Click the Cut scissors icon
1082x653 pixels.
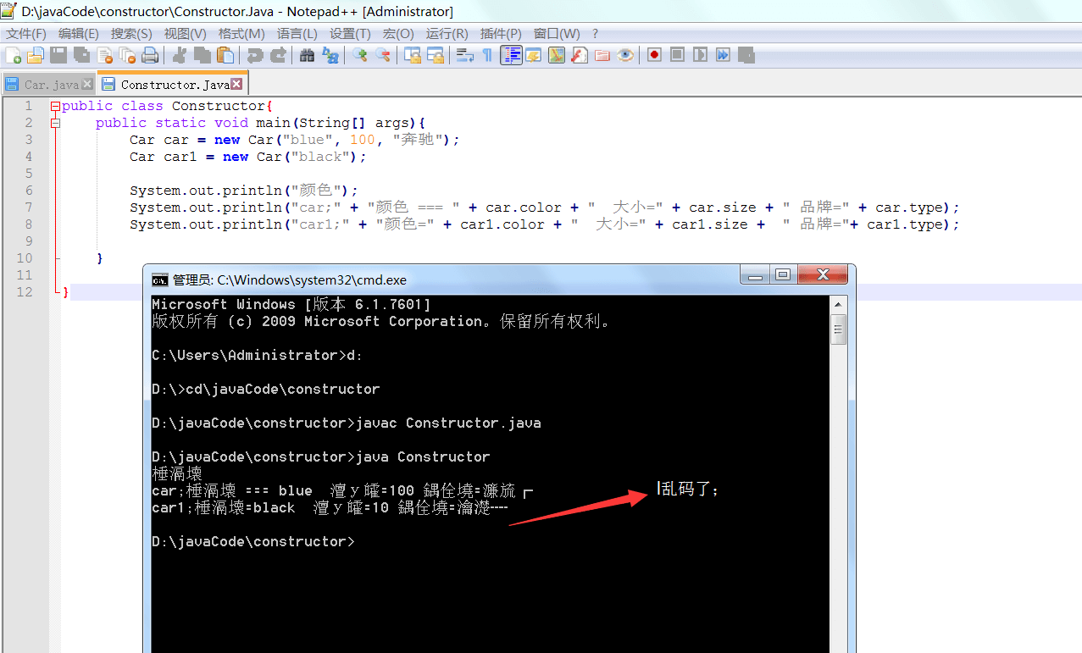[x=179, y=55]
